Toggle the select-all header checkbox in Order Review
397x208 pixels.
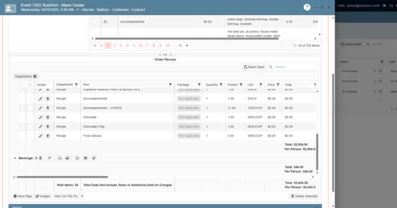point(30,85)
